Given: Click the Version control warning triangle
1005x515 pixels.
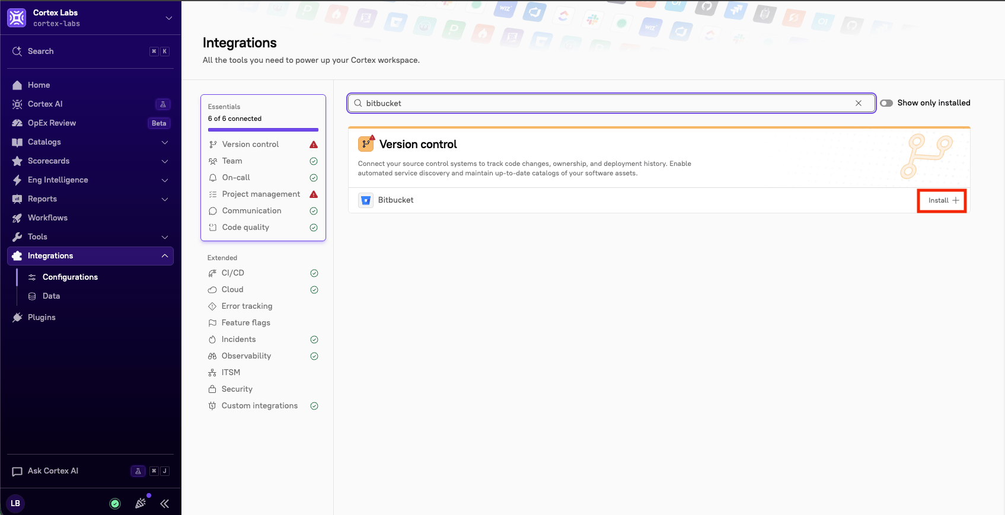Looking at the screenshot, I should tap(314, 145).
